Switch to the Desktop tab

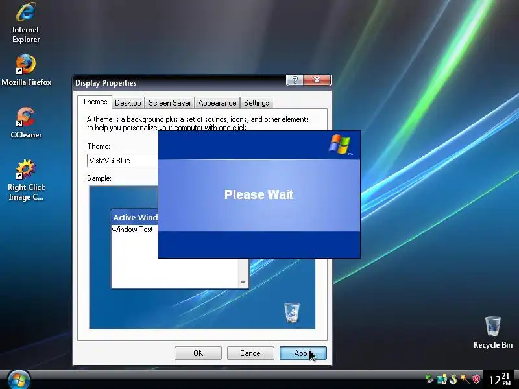(128, 103)
